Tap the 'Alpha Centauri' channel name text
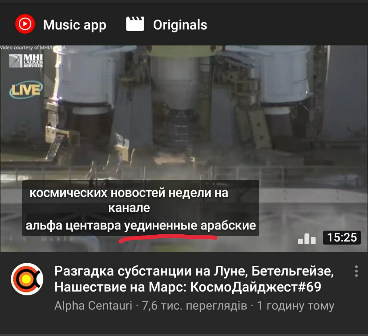 [x=93, y=306]
